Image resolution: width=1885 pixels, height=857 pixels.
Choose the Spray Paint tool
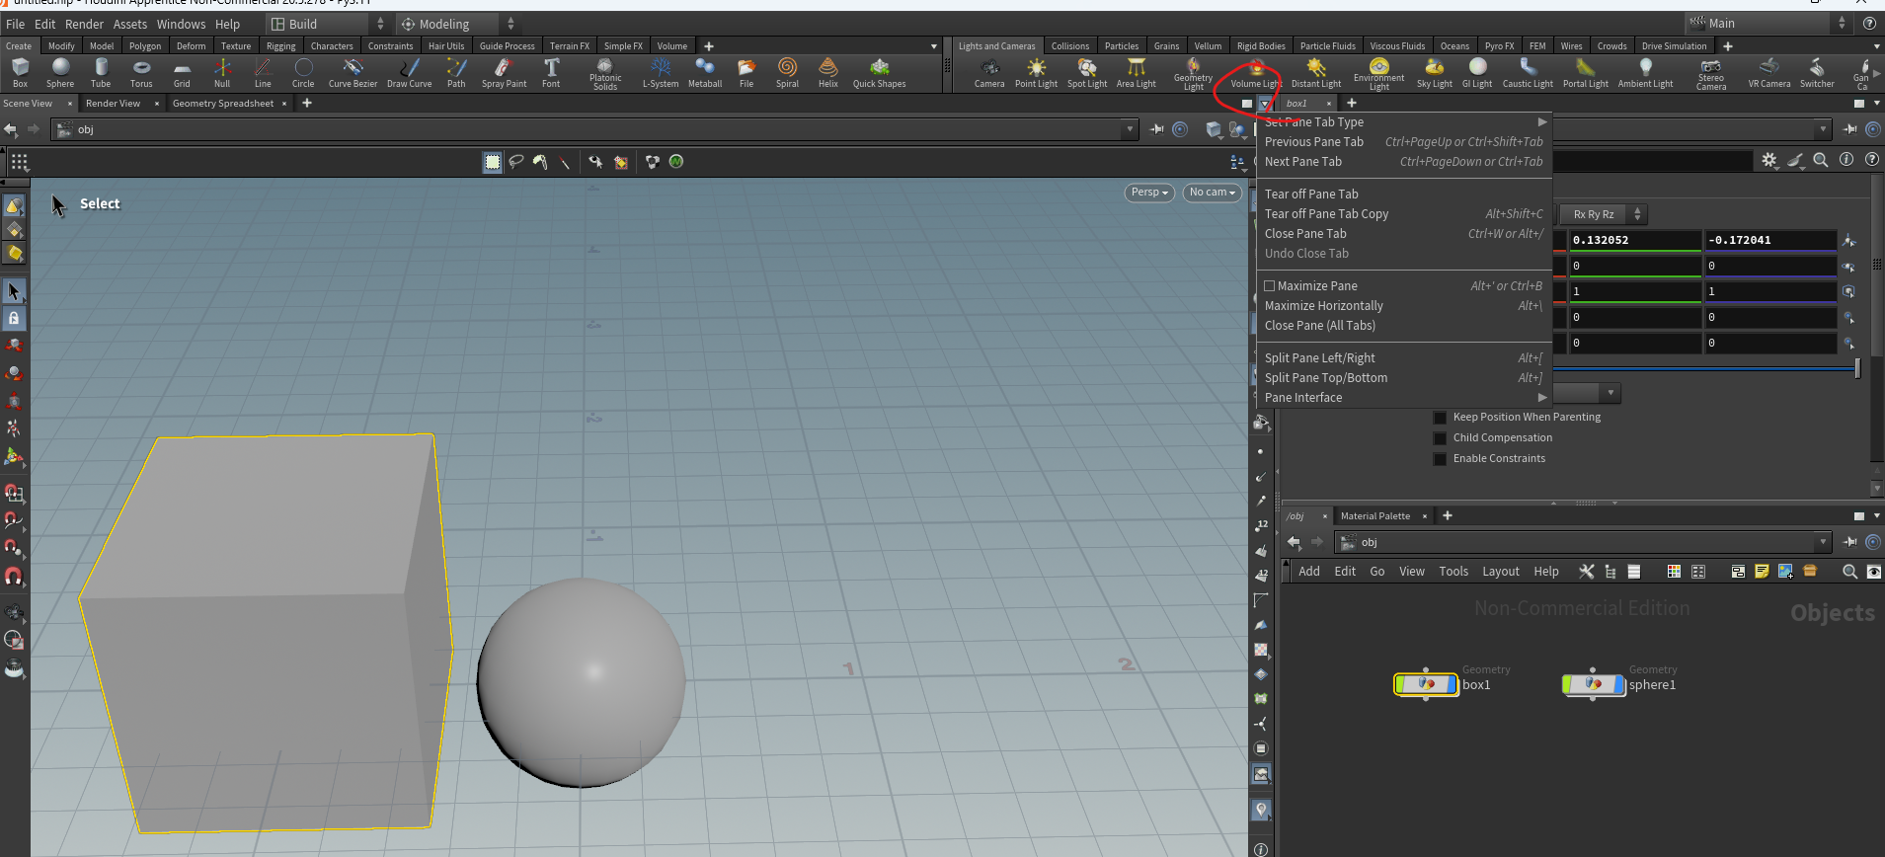(x=504, y=72)
